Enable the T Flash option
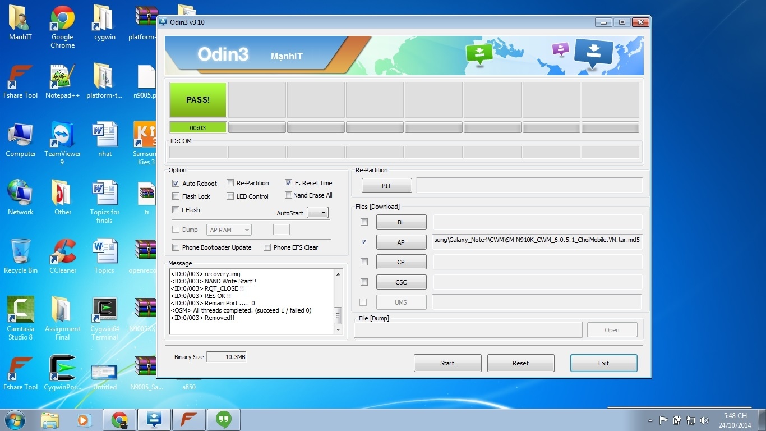This screenshot has height=431, width=766. click(x=176, y=210)
